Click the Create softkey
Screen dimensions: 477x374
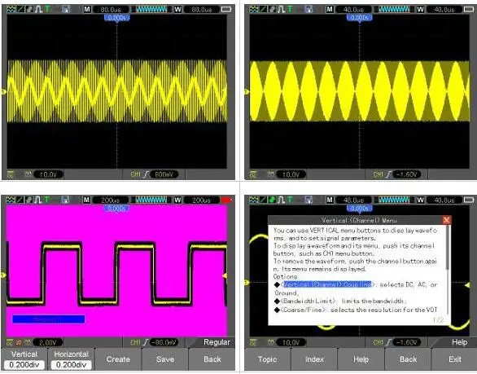118,359
